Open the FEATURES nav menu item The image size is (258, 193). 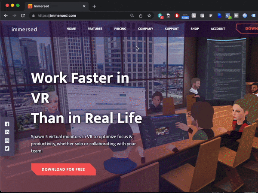pos(95,29)
